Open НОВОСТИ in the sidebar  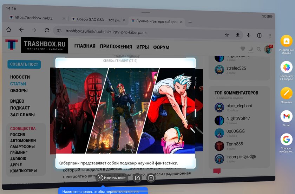[20, 77]
